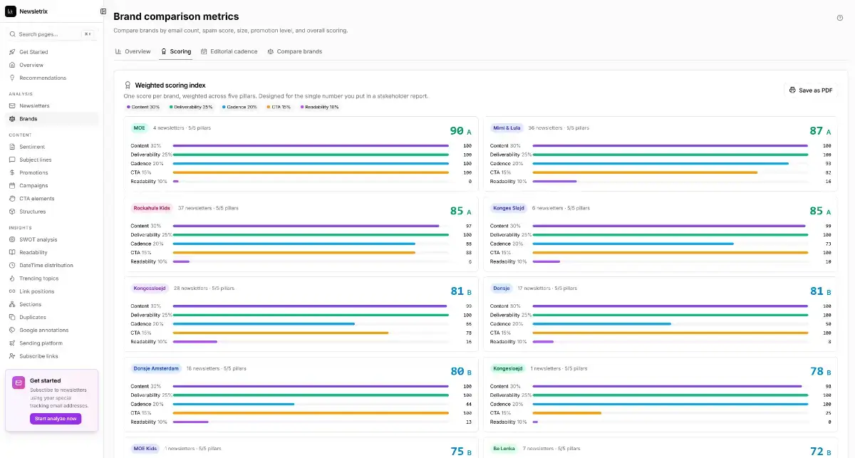Click the Subject lines icon
The image size is (855, 458).
[x=12, y=160]
